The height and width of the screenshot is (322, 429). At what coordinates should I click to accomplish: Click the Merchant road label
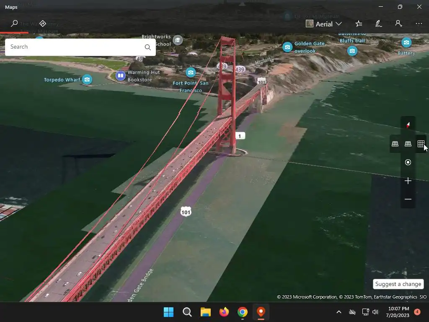(264, 60)
